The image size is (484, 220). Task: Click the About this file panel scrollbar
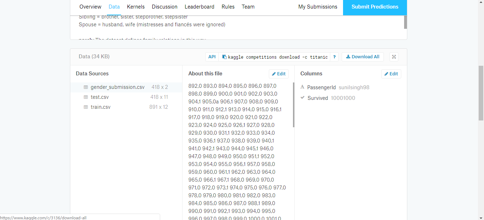293,105
